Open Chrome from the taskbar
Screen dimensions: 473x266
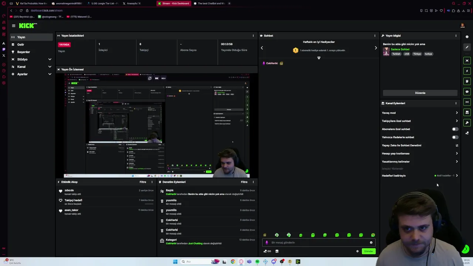[x=233, y=262]
